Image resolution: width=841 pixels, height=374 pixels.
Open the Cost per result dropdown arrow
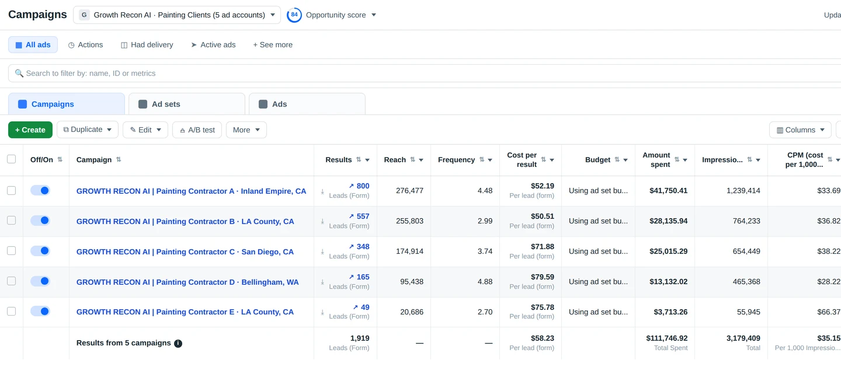click(x=552, y=160)
